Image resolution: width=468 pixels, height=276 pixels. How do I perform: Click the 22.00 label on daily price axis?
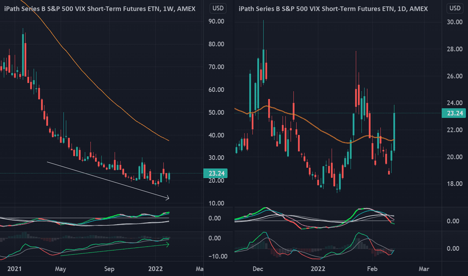[454, 130]
